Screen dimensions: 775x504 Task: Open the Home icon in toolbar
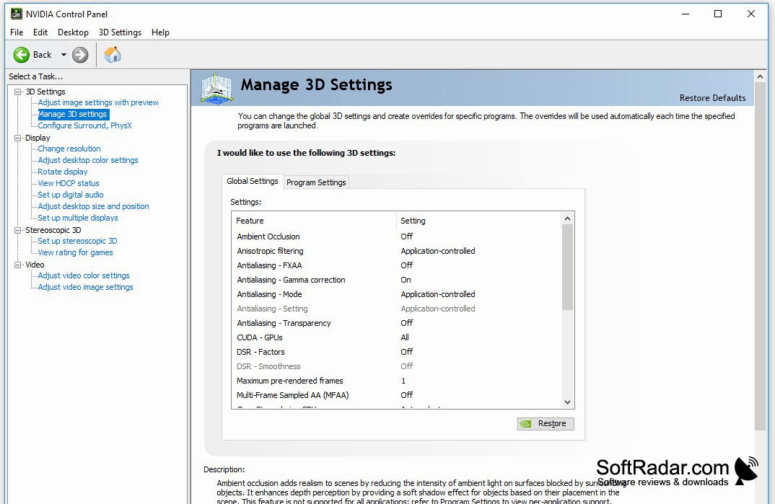click(112, 55)
